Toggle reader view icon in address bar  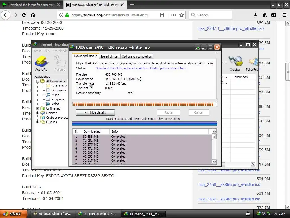tap(162, 15)
